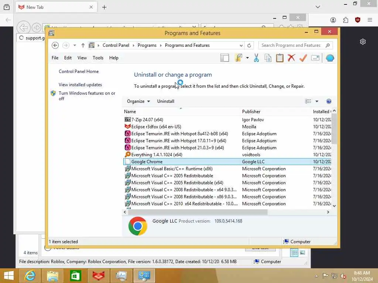Open Control Panel Home link
This screenshot has height=283, width=378.
[x=79, y=71]
